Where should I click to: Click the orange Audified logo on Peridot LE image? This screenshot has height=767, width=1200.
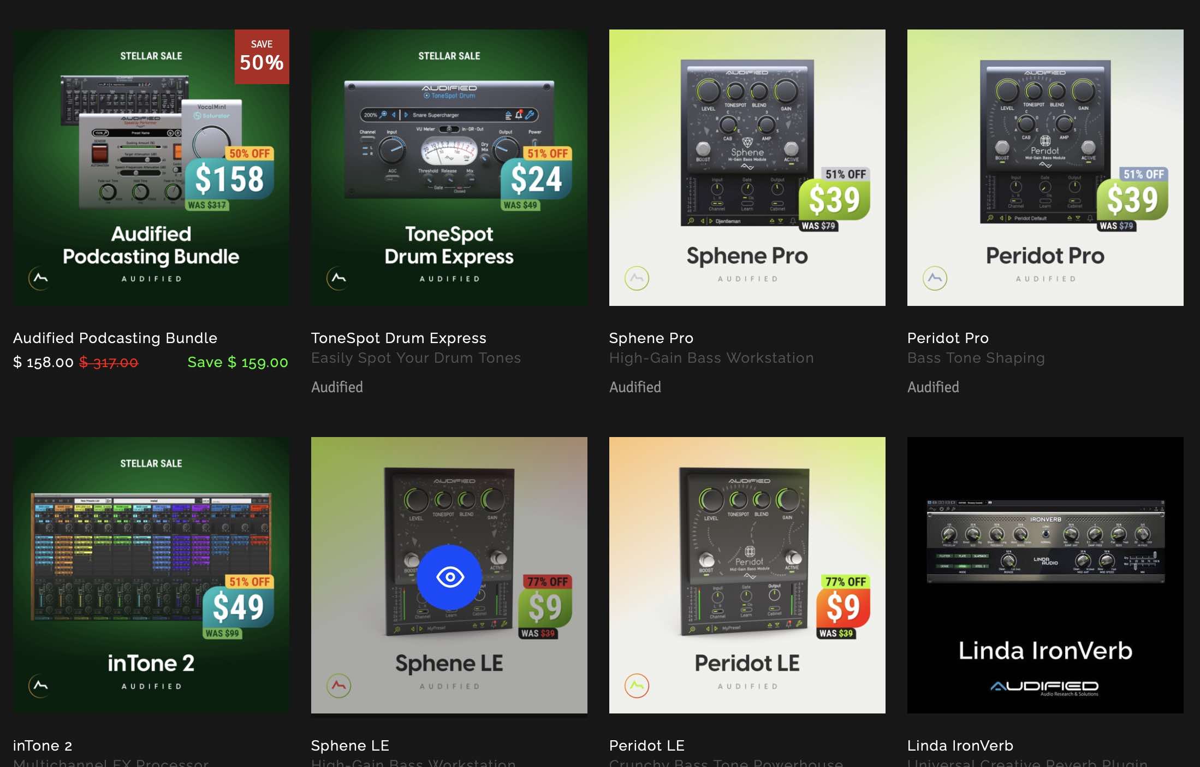(637, 686)
